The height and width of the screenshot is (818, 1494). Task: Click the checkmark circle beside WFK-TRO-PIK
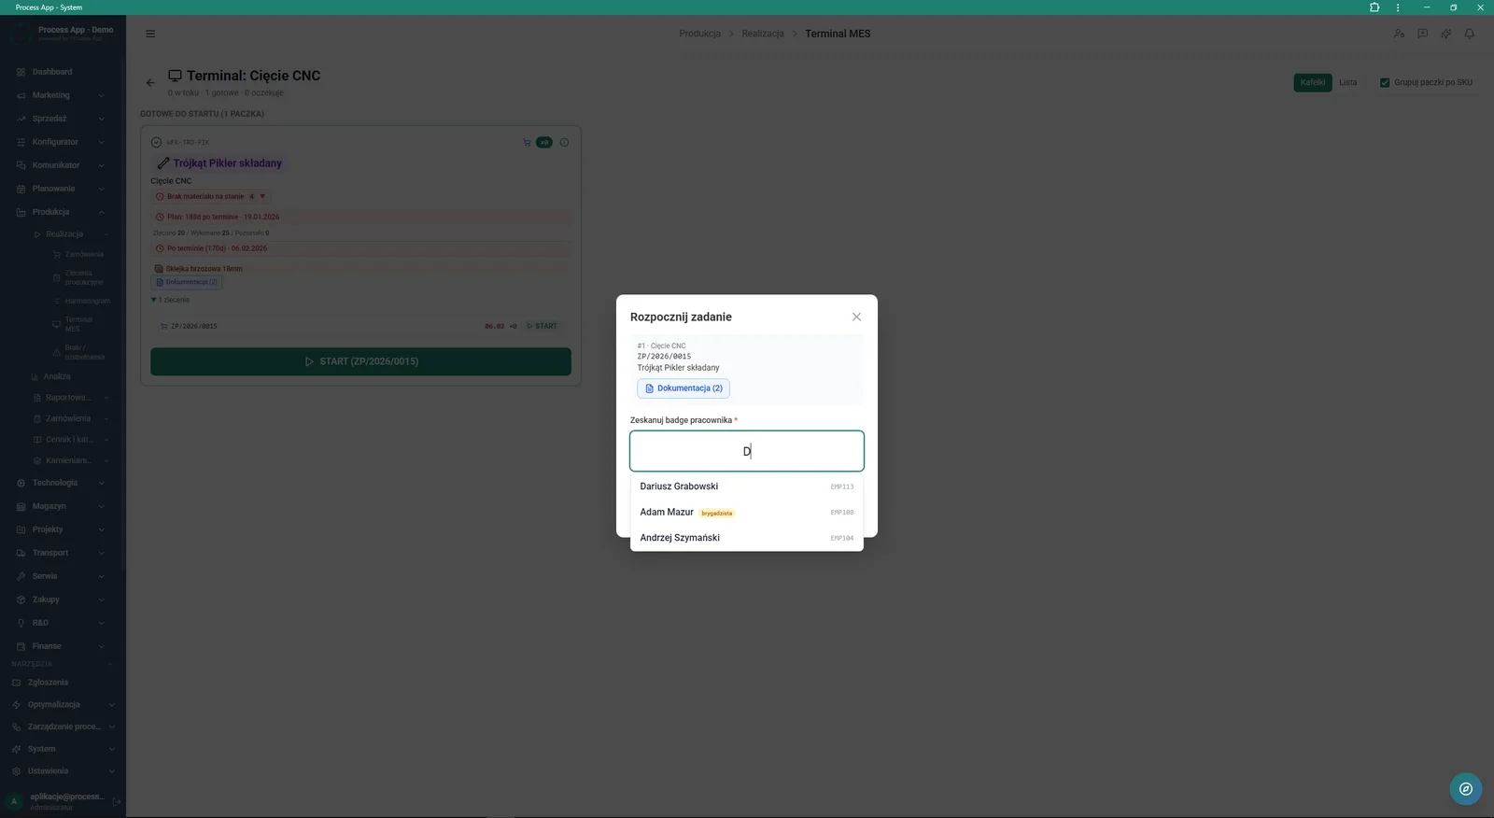click(156, 143)
